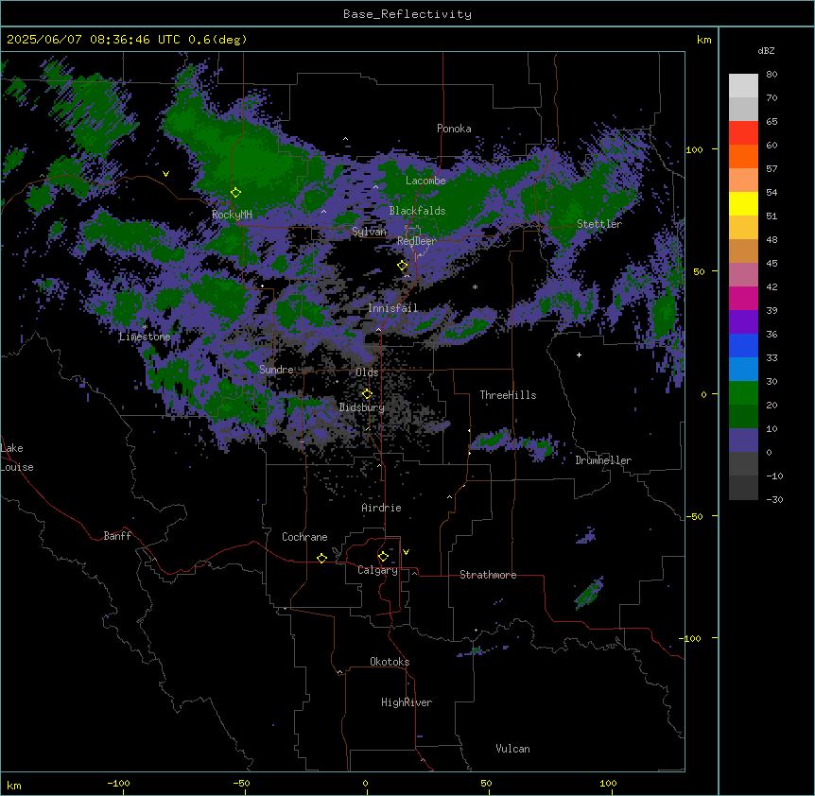Click the 2025/06/07 08:36:46 UTC timestamp
The width and height of the screenshot is (815, 796).
pos(93,40)
